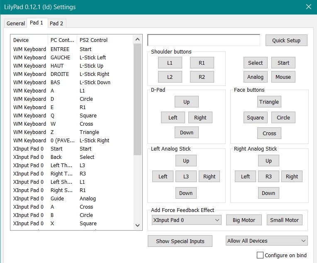Click the bindings list scrollbar thumb
This screenshot has width=317, height=263.
(x=137, y=100)
